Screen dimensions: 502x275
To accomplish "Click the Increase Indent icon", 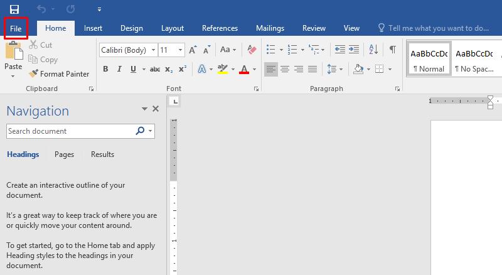I will click(x=355, y=49).
